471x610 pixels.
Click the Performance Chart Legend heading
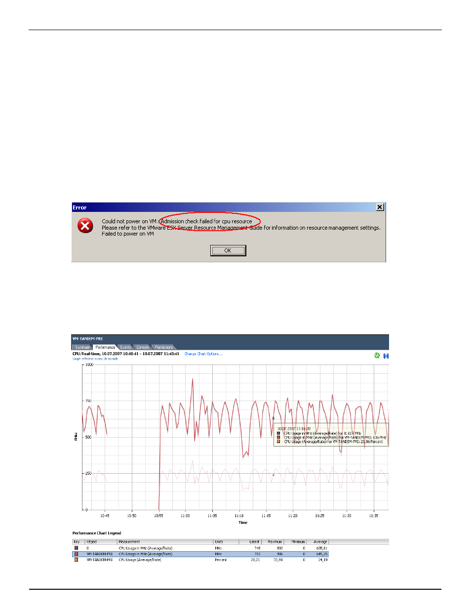[97, 533]
